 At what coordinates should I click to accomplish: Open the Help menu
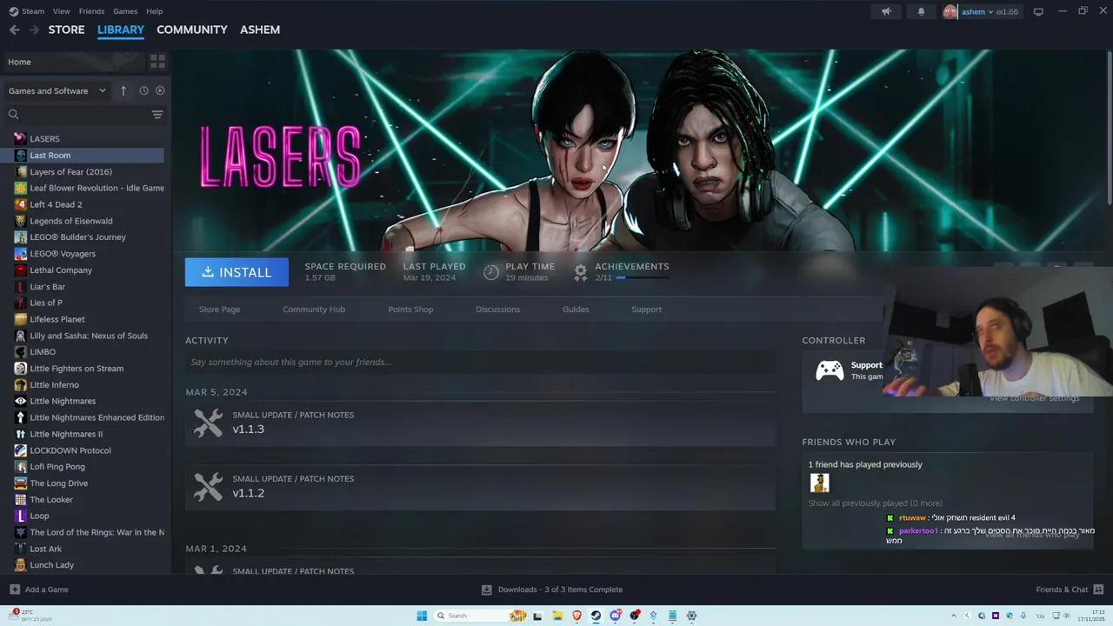point(154,11)
